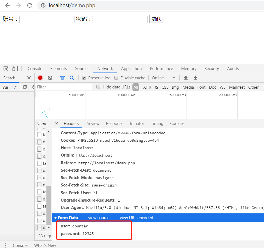Check Hide data URLs checkbox
264x248 pixels.
tap(98, 87)
